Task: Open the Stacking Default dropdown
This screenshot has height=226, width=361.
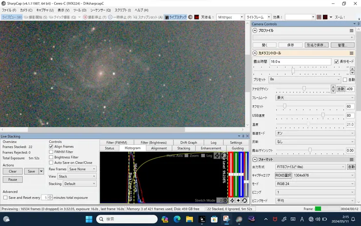Action: click(80, 184)
